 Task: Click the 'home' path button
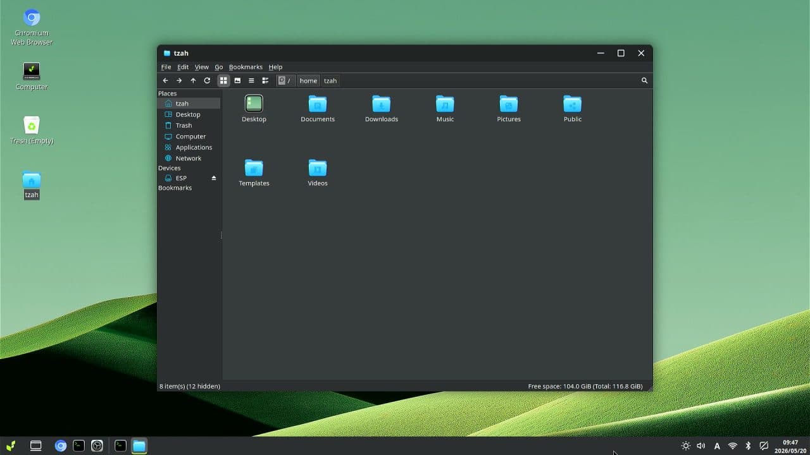click(x=308, y=81)
